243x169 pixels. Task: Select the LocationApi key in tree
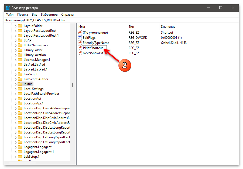[32, 98]
